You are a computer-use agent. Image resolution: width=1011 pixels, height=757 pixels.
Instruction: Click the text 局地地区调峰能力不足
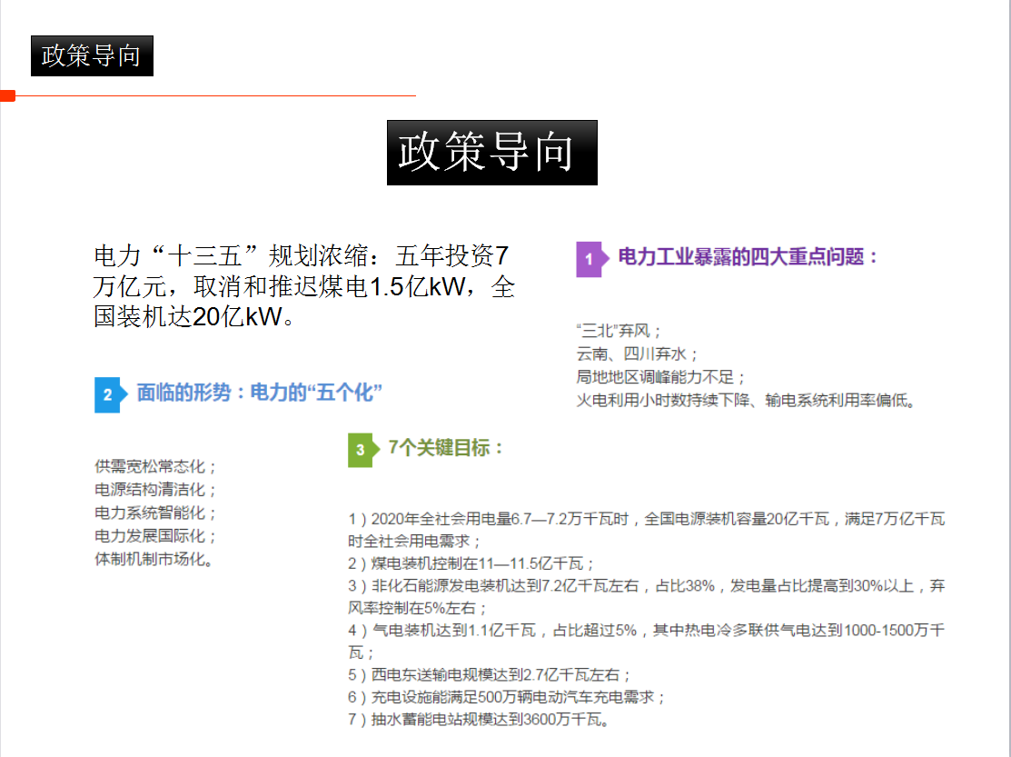661,377
